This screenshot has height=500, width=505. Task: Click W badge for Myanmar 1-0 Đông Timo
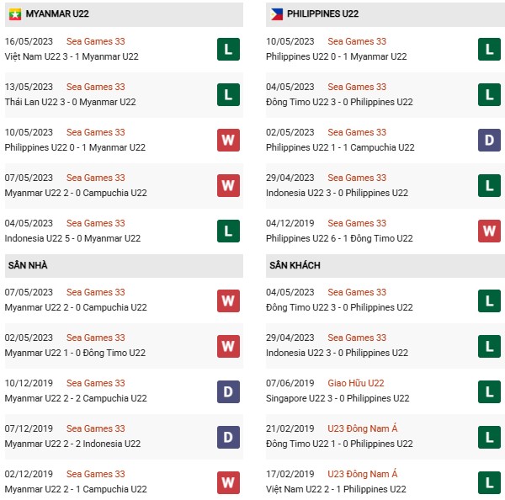click(227, 345)
